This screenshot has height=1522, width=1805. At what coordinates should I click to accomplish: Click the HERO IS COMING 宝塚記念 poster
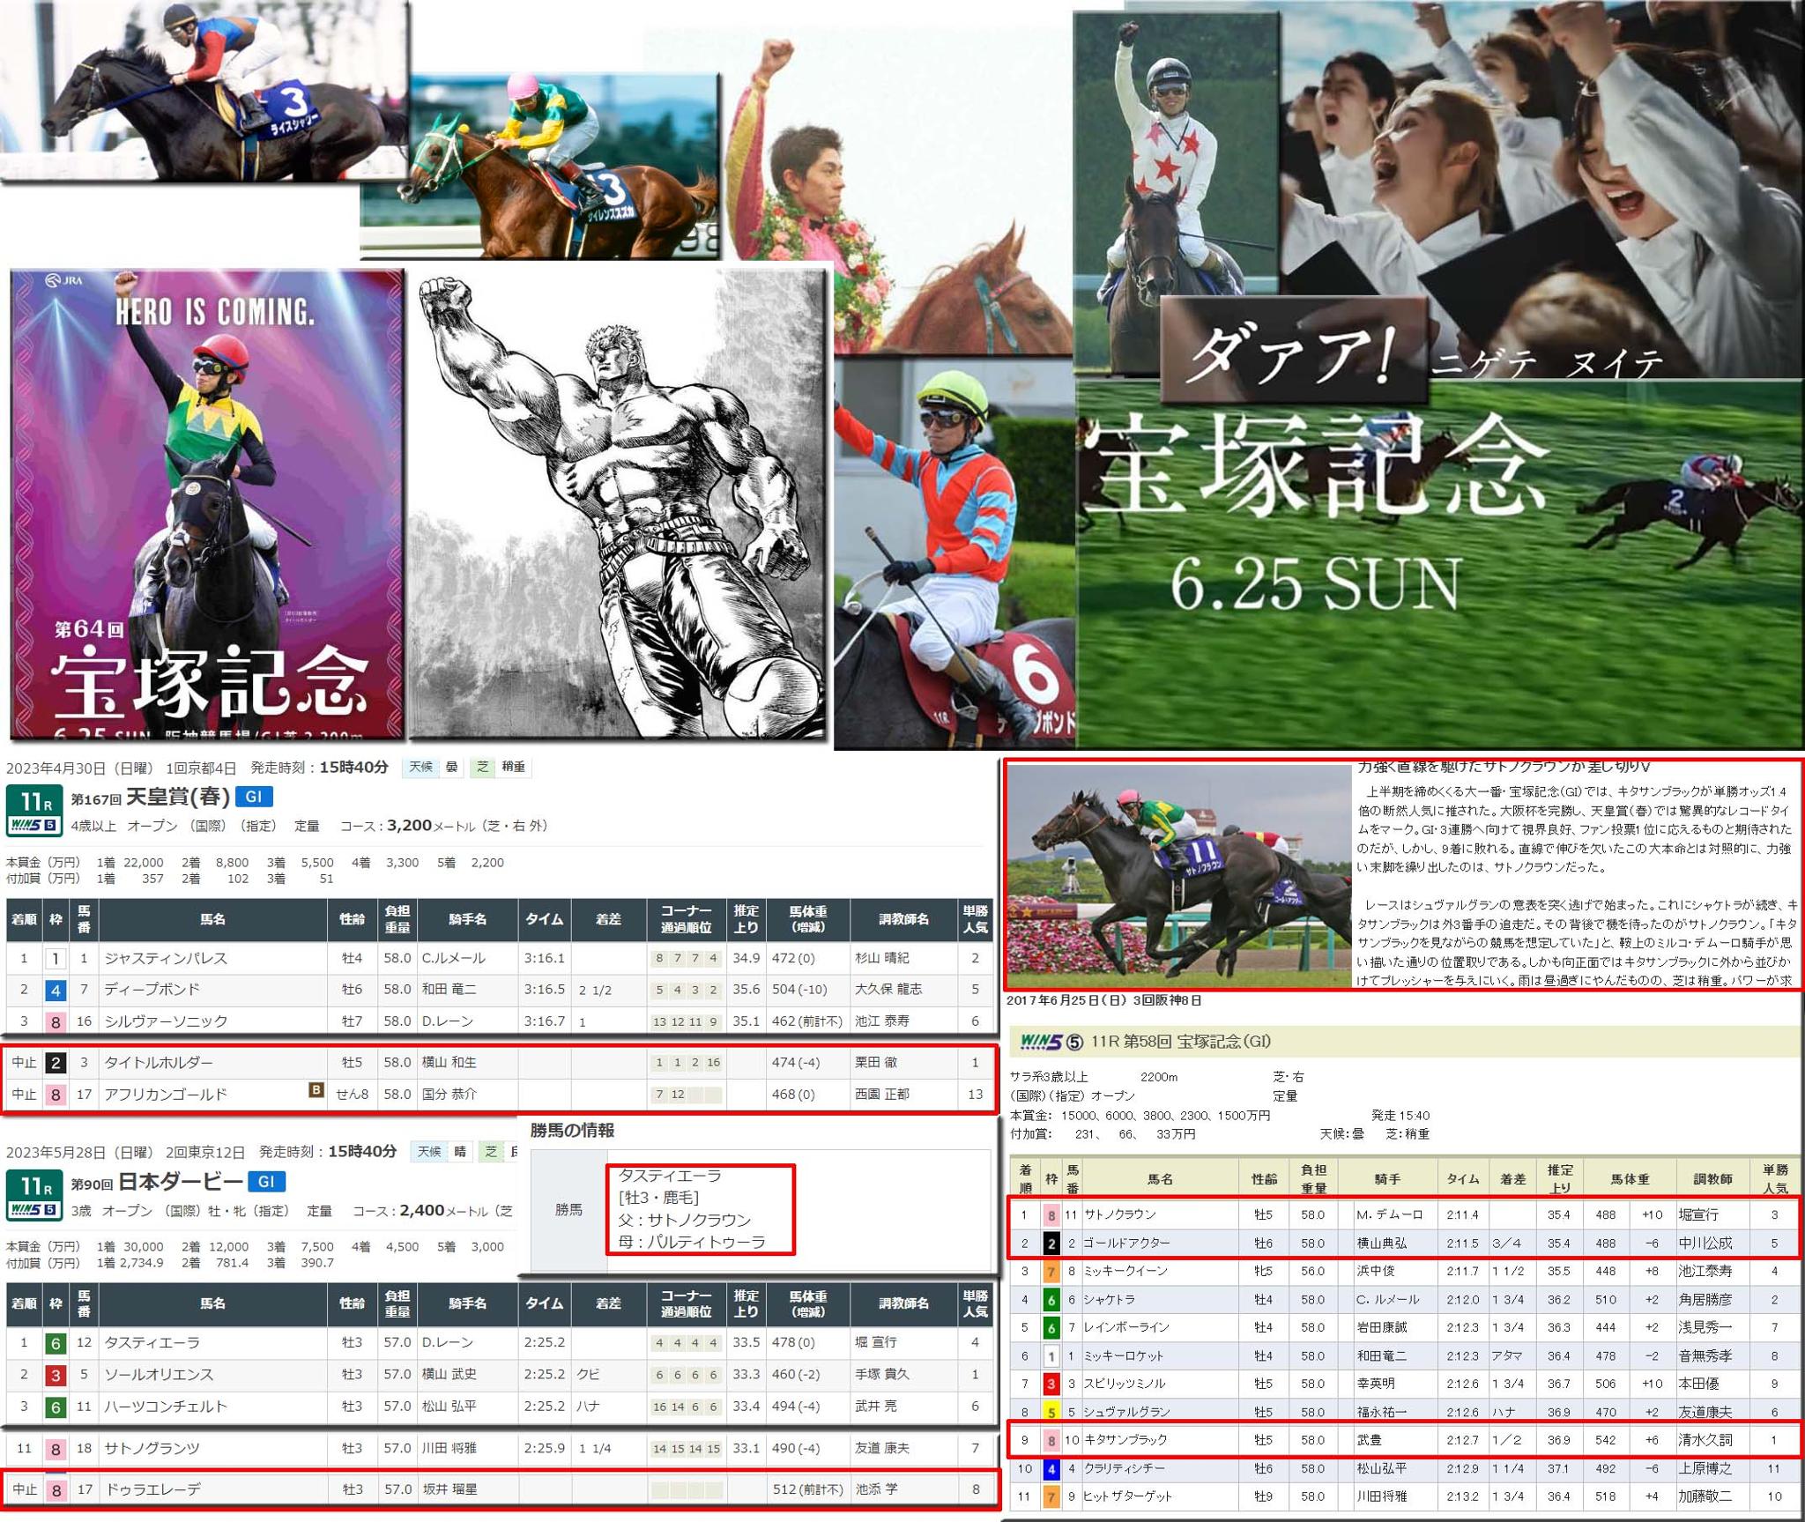click(208, 503)
